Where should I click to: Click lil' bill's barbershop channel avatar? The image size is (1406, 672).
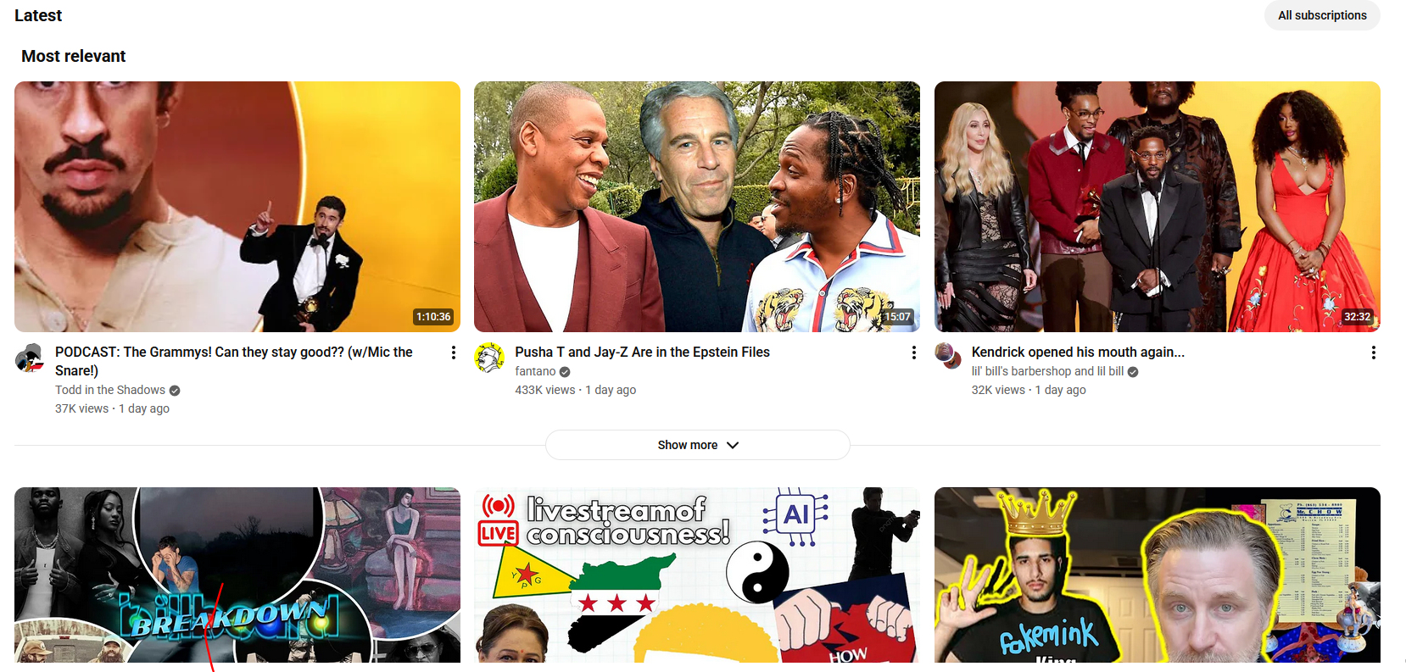(947, 356)
